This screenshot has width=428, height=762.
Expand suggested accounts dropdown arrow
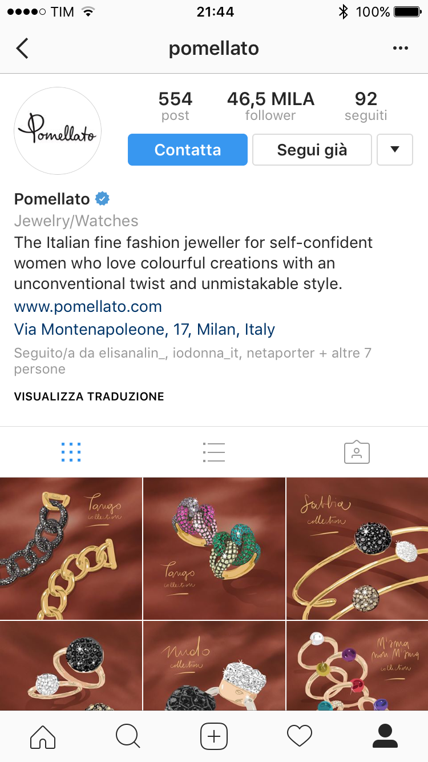pyautogui.click(x=395, y=150)
